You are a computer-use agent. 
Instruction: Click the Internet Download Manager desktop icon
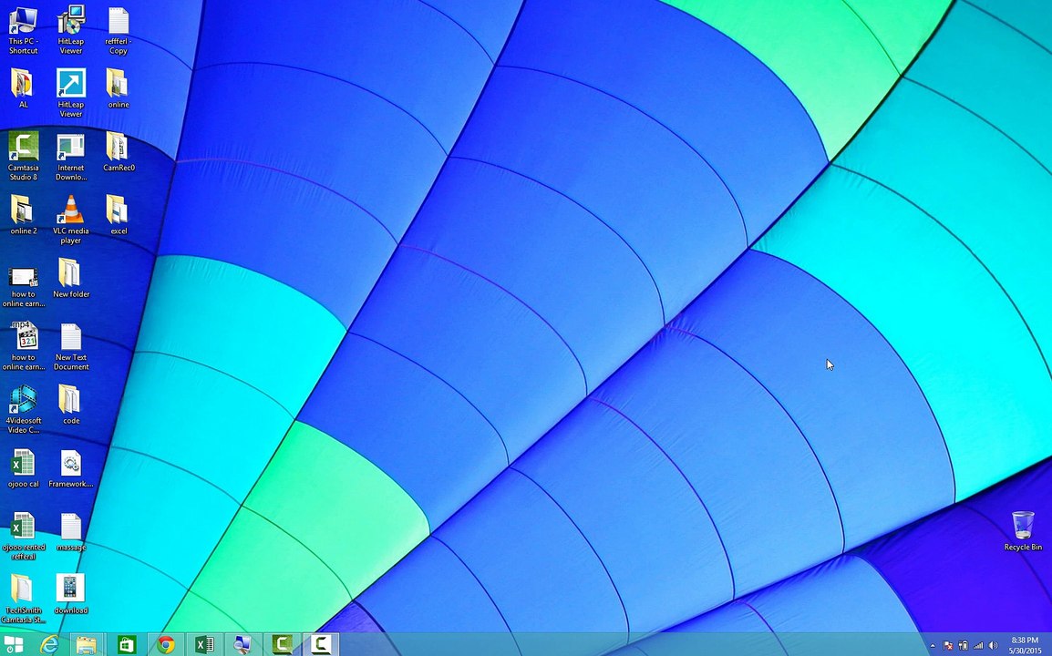[x=70, y=148]
